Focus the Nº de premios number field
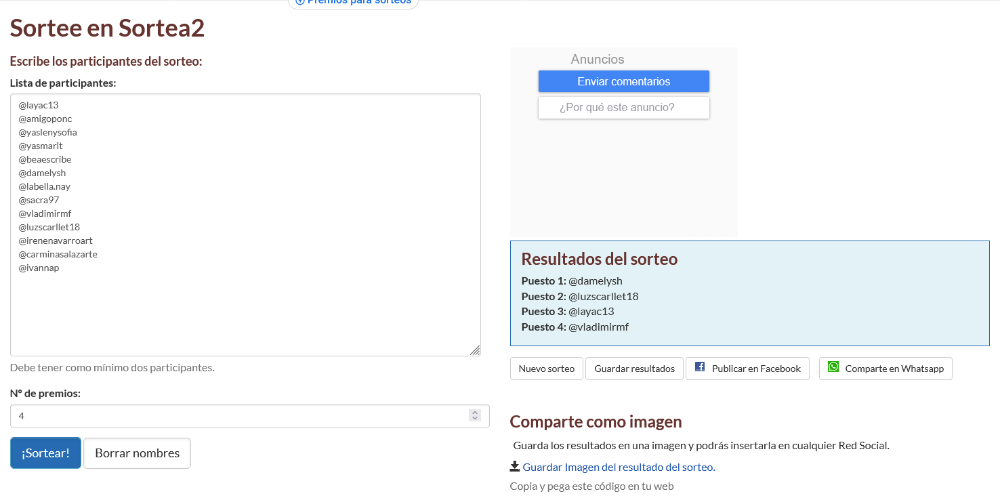Image resolution: width=1000 pixels, height=500 pixels. pyautogui.click(x=249, y=416)
